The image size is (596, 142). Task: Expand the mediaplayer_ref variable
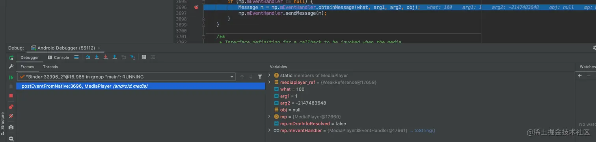tap(270, 82)
